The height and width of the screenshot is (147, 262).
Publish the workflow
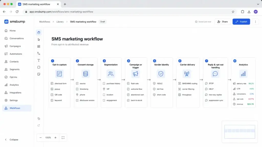[x=241, y=22]
